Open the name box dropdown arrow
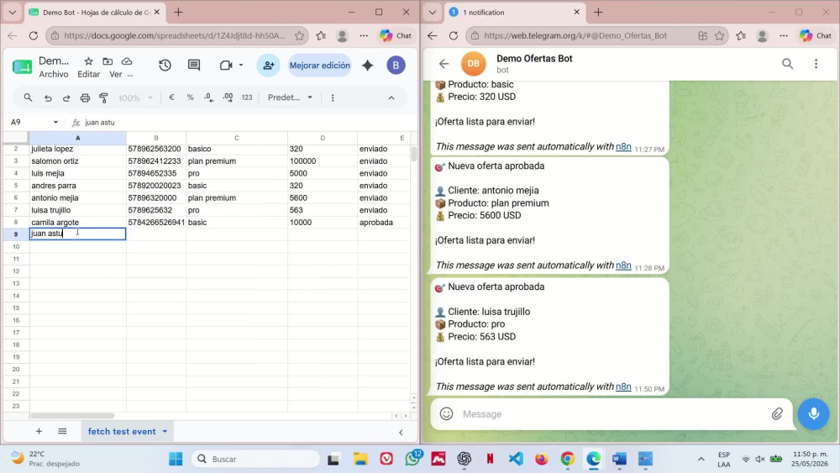 click(55, 122)
